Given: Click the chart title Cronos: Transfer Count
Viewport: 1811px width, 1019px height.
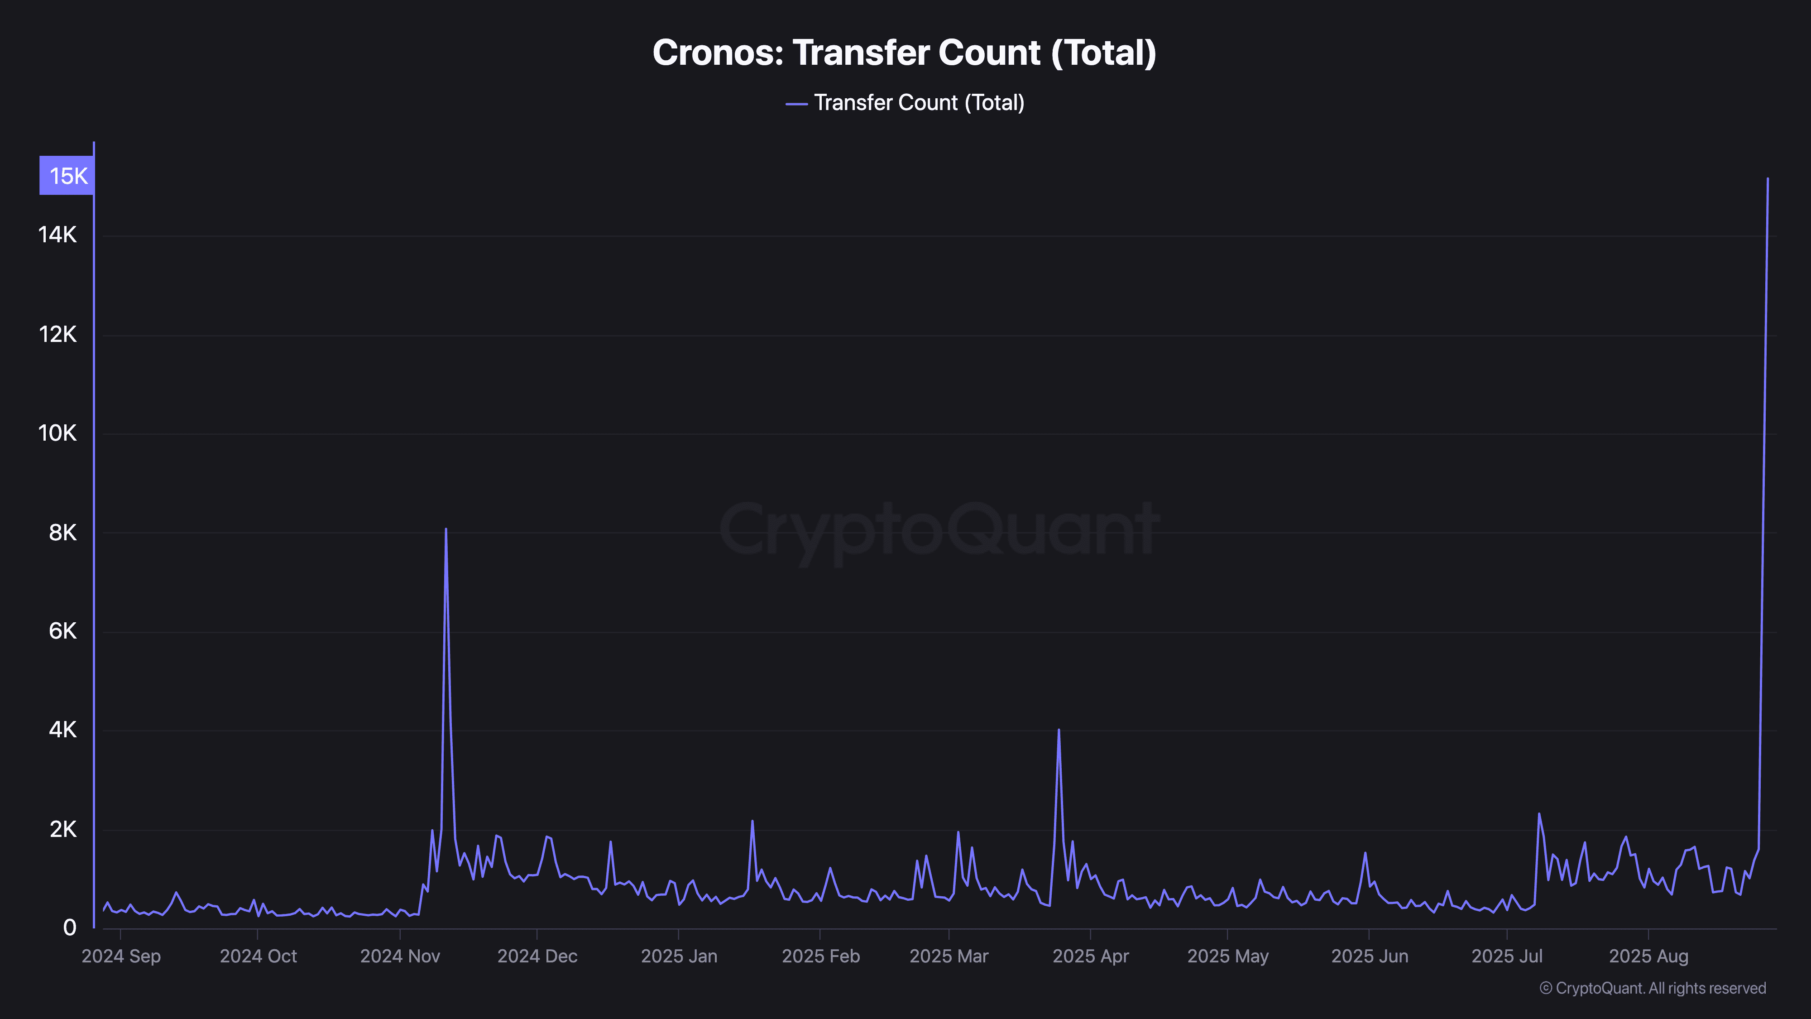Looking at the screenshot, I should tap(904, 53).
